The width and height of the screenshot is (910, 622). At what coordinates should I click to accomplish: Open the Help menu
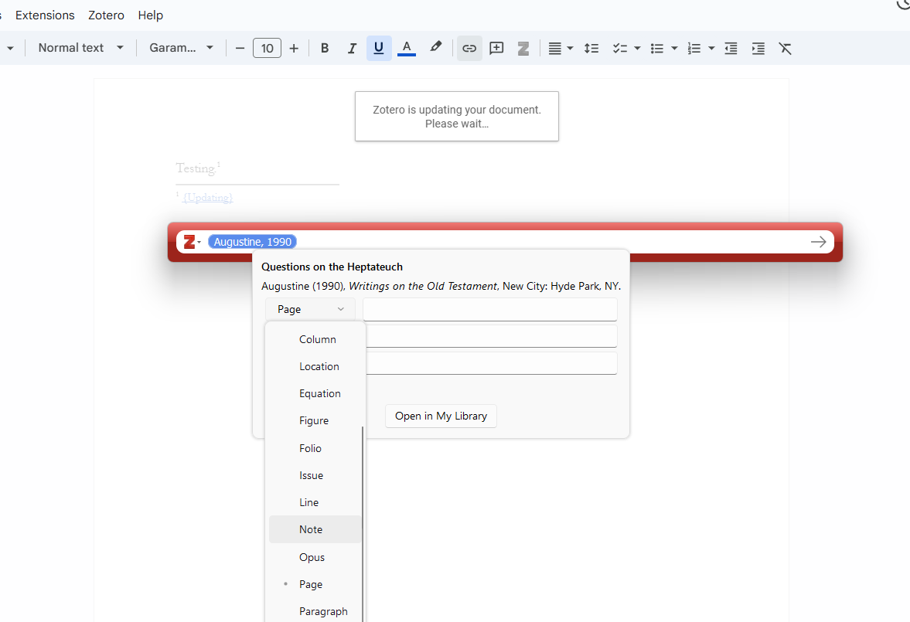click(150, 15)
